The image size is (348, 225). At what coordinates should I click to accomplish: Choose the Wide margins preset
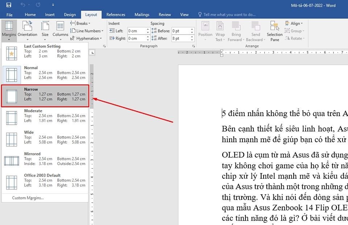pos(45,139)
